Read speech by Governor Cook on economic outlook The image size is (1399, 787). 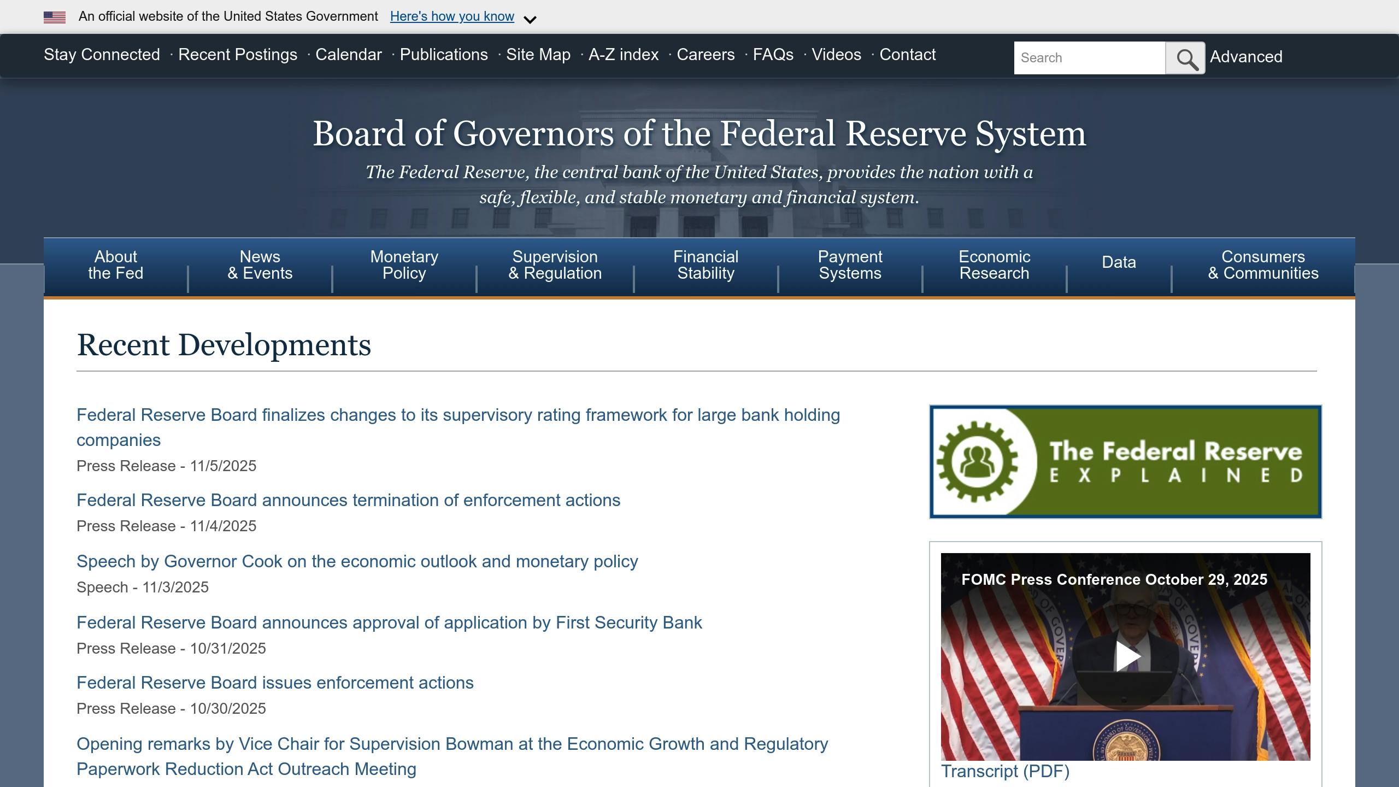(x=357, y=561)
